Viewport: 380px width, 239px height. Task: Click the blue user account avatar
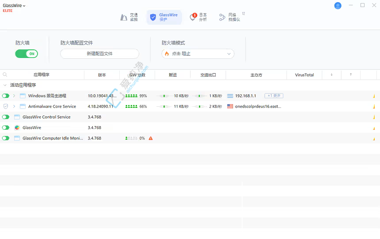click(338, 6)
